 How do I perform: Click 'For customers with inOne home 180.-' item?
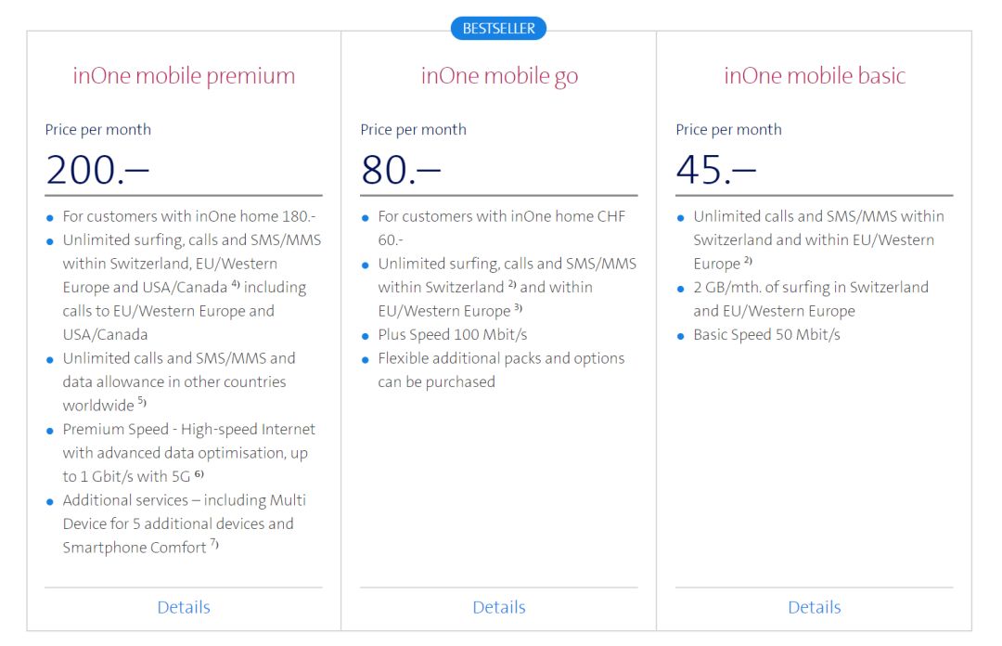pos(189,216)
